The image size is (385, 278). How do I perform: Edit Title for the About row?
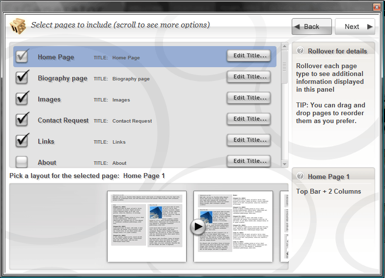pyautogui.click(x=248, y=161)
